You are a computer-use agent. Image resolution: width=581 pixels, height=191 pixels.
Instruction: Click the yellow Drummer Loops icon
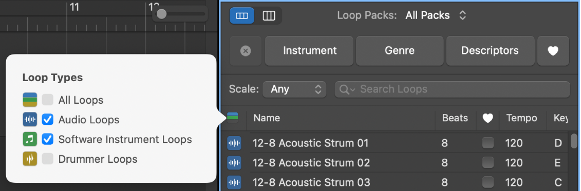[x=30, y=159]
